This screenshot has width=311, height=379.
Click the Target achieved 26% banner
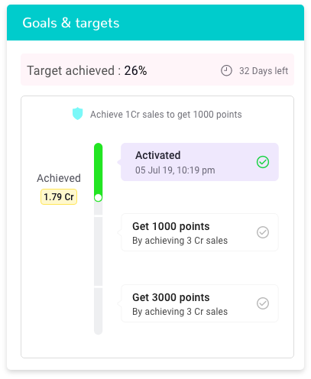[157, 70]
